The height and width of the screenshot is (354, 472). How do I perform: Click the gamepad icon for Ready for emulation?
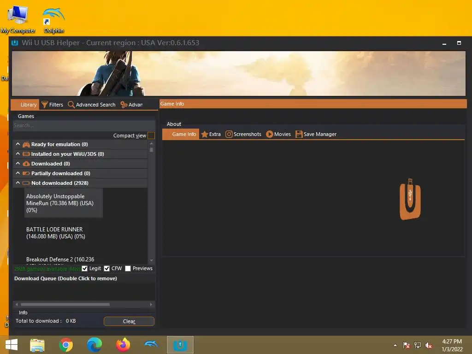click(x=26, y=144)
